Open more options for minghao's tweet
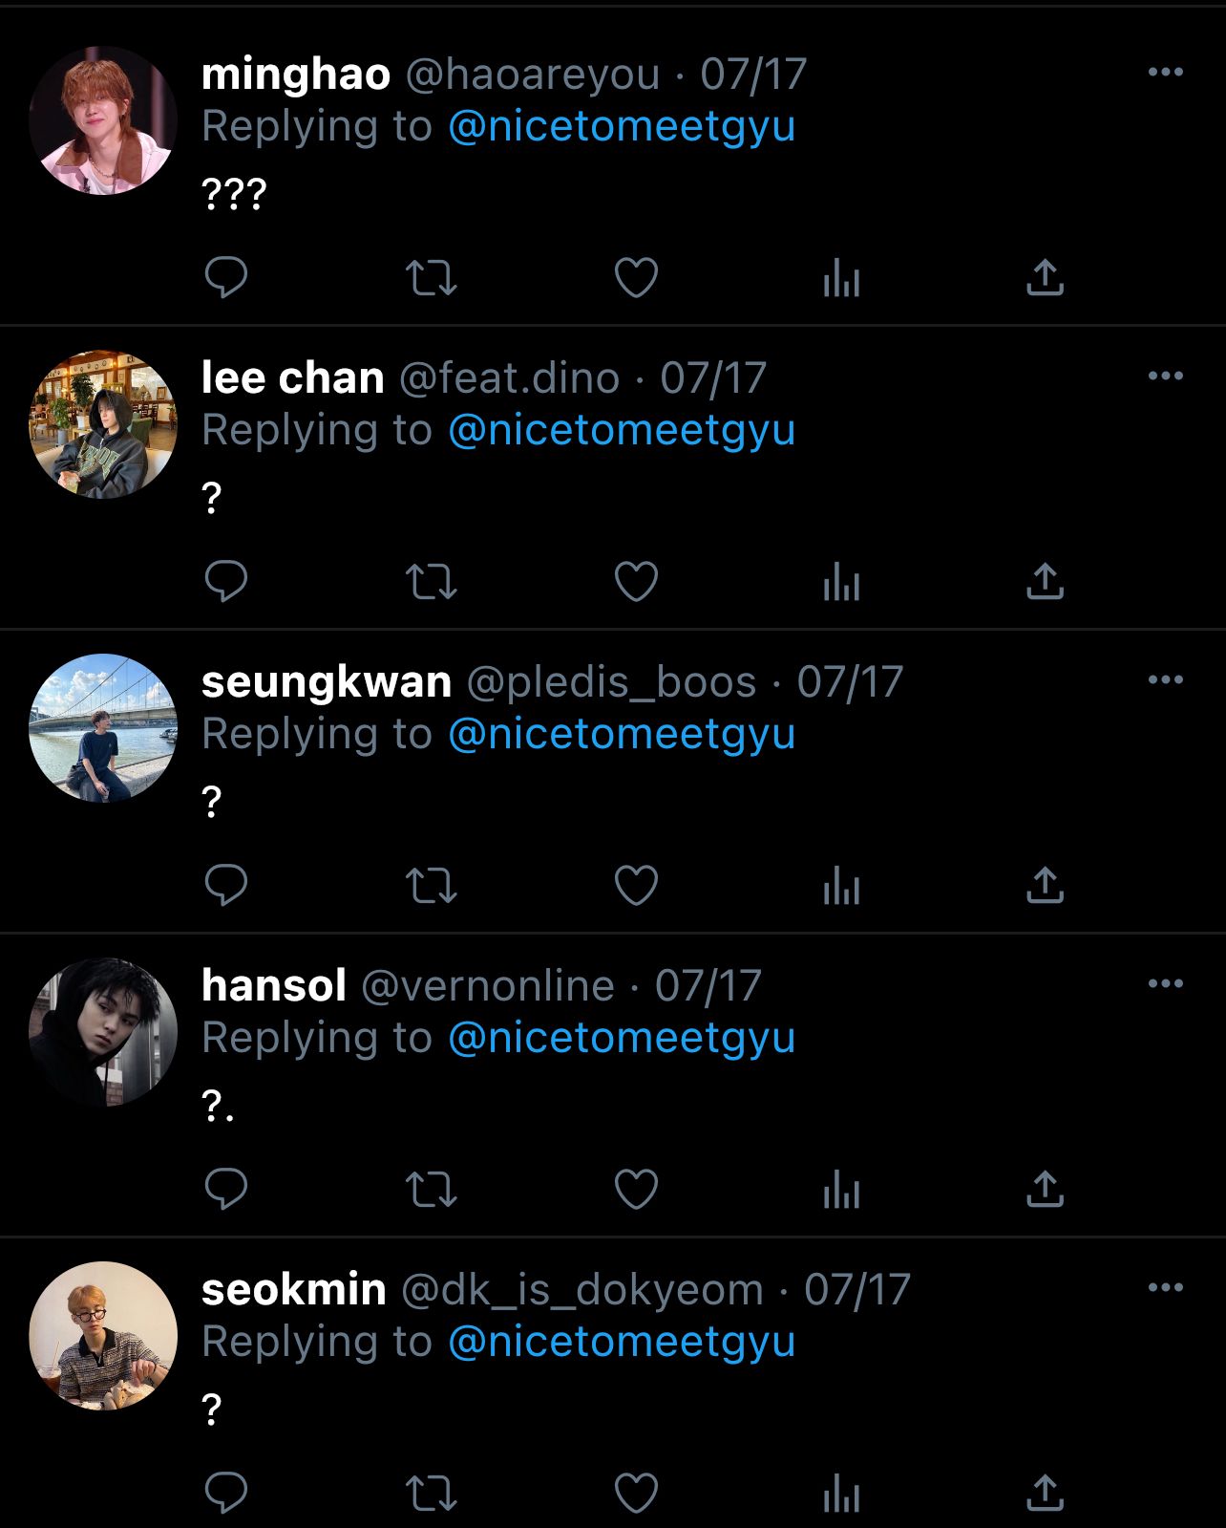Viewport: 1226px width, 1528px height. tap(1165, 73)
